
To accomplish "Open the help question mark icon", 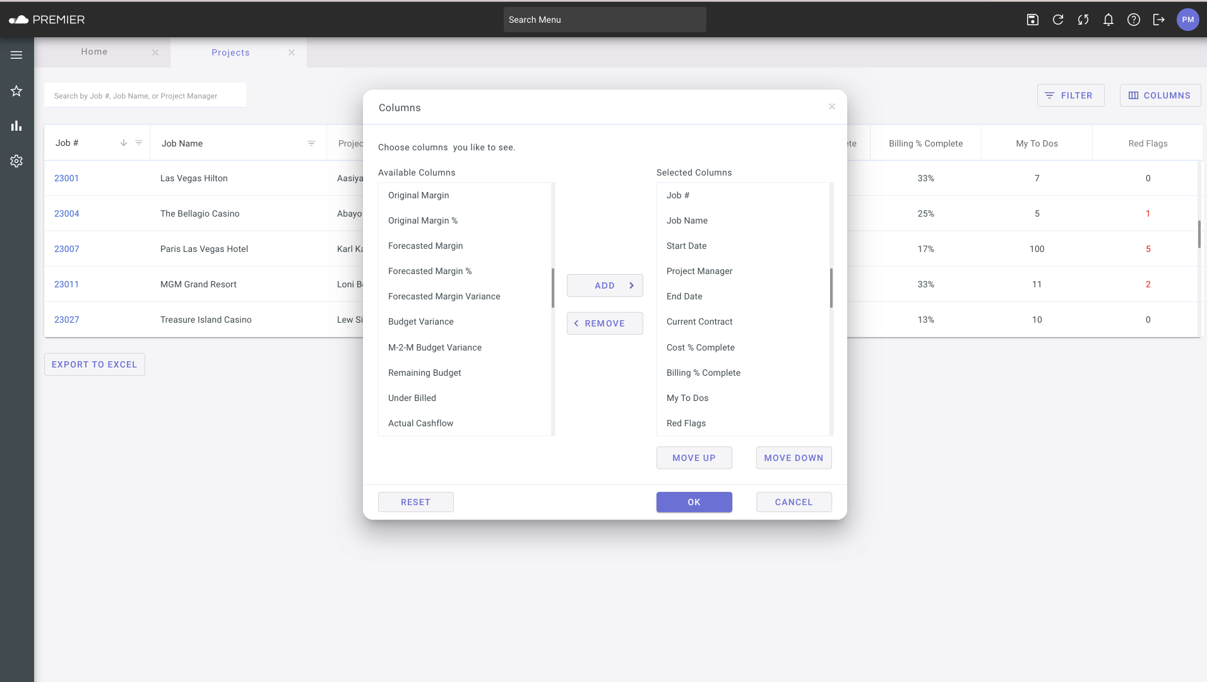I will [x=1134, y=20].
